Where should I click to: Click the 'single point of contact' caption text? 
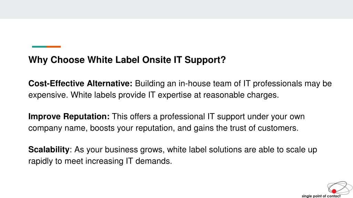pyautogui.click(x=321, y=196)
